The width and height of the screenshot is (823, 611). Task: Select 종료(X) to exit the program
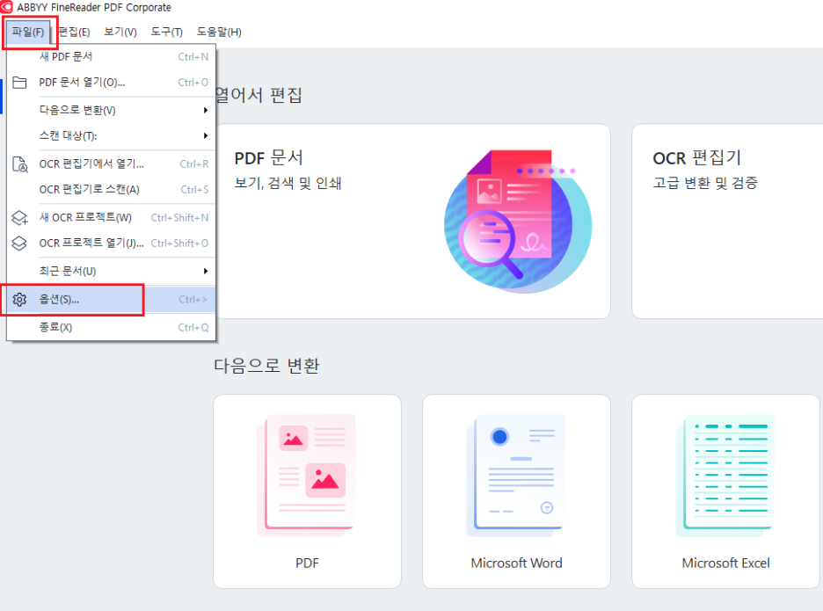[111, 327]
